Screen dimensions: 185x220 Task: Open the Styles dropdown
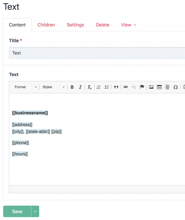[54, 87]
